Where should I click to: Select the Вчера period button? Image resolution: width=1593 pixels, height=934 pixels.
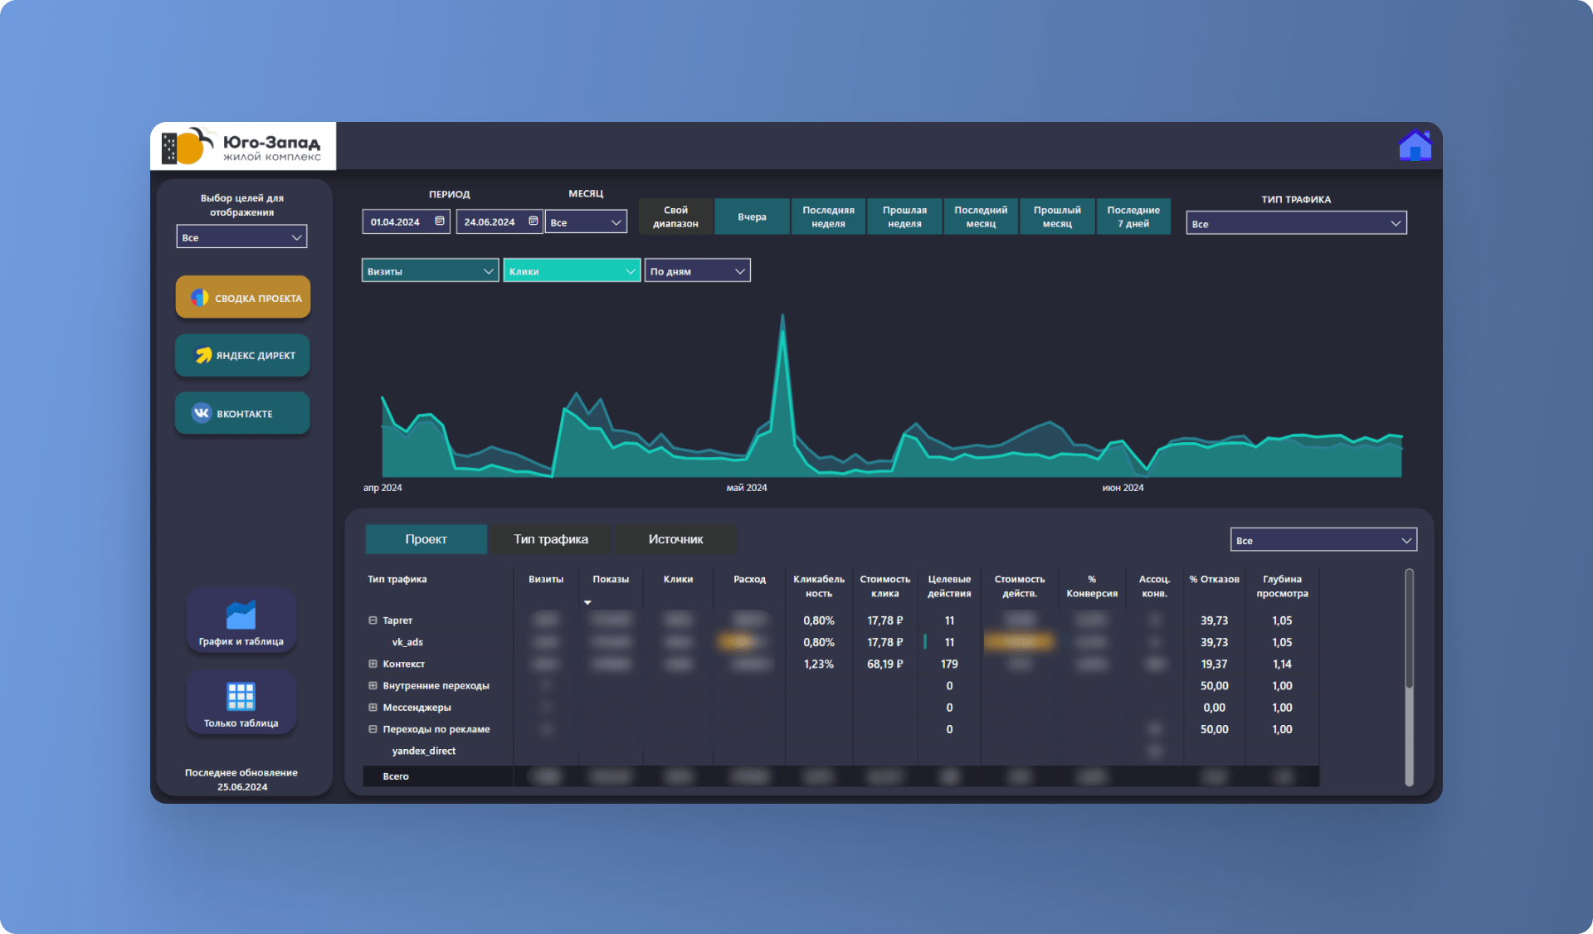click(752, 216)
